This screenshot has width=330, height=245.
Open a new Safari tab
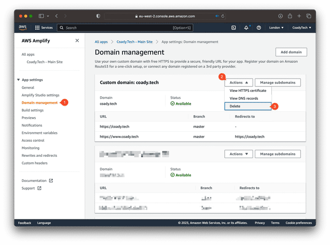pos(299,16)
